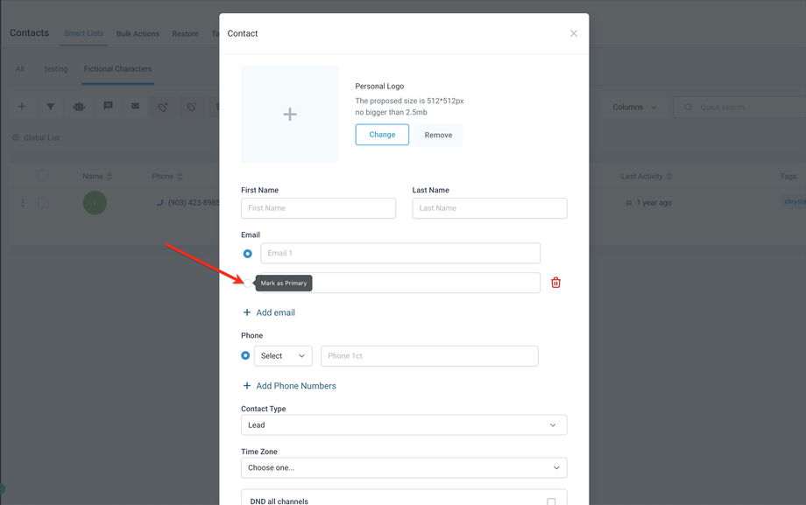This screenshot has height=505, width=806.
Task: Click the plus icon in the contacts toolbar
Action: (x=22, y=107)
